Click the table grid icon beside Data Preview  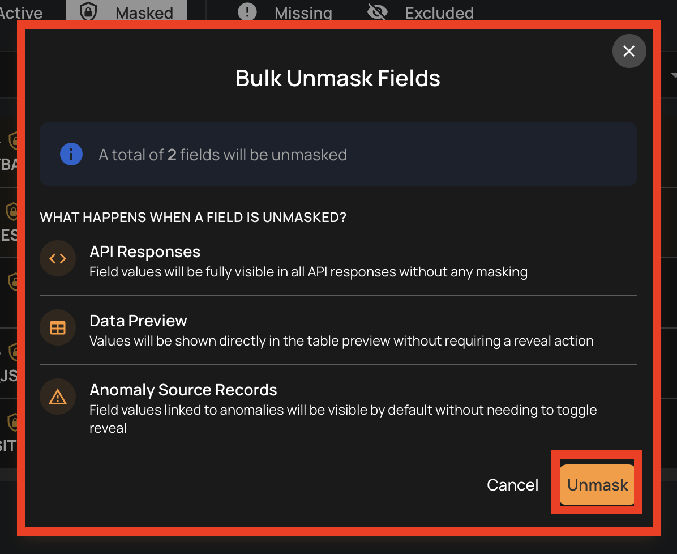click(57, 327)
